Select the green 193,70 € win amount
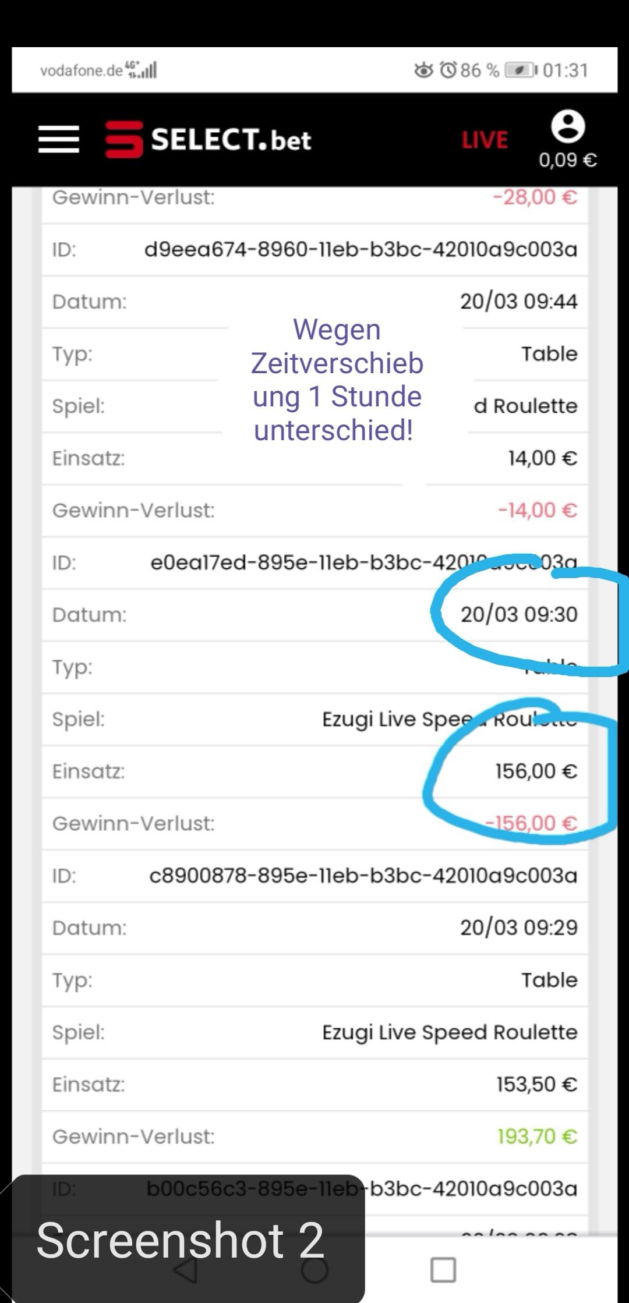This screenshot has width=629, height=1303. click(x=536, y=1136)
